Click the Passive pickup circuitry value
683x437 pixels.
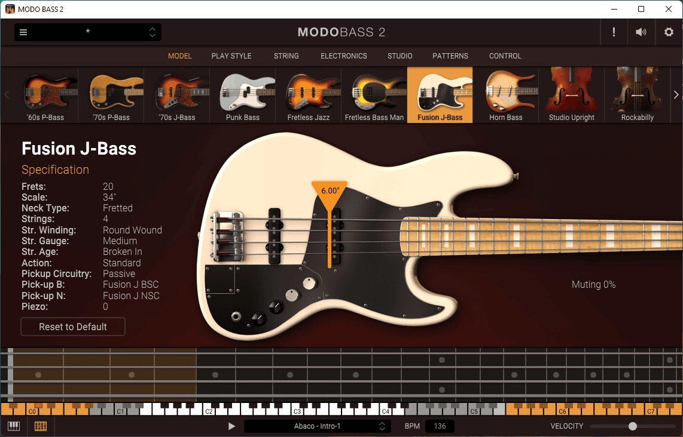click(x=119, y=273)
